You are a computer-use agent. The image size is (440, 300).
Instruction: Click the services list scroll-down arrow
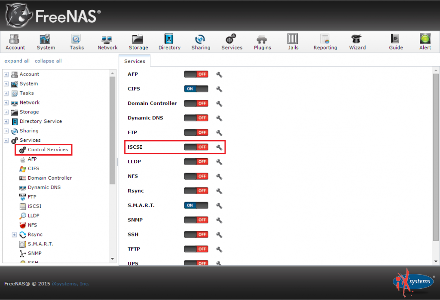pos(436,261)
